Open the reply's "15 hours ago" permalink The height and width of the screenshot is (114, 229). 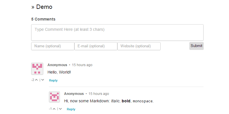(x=99, y=94)
